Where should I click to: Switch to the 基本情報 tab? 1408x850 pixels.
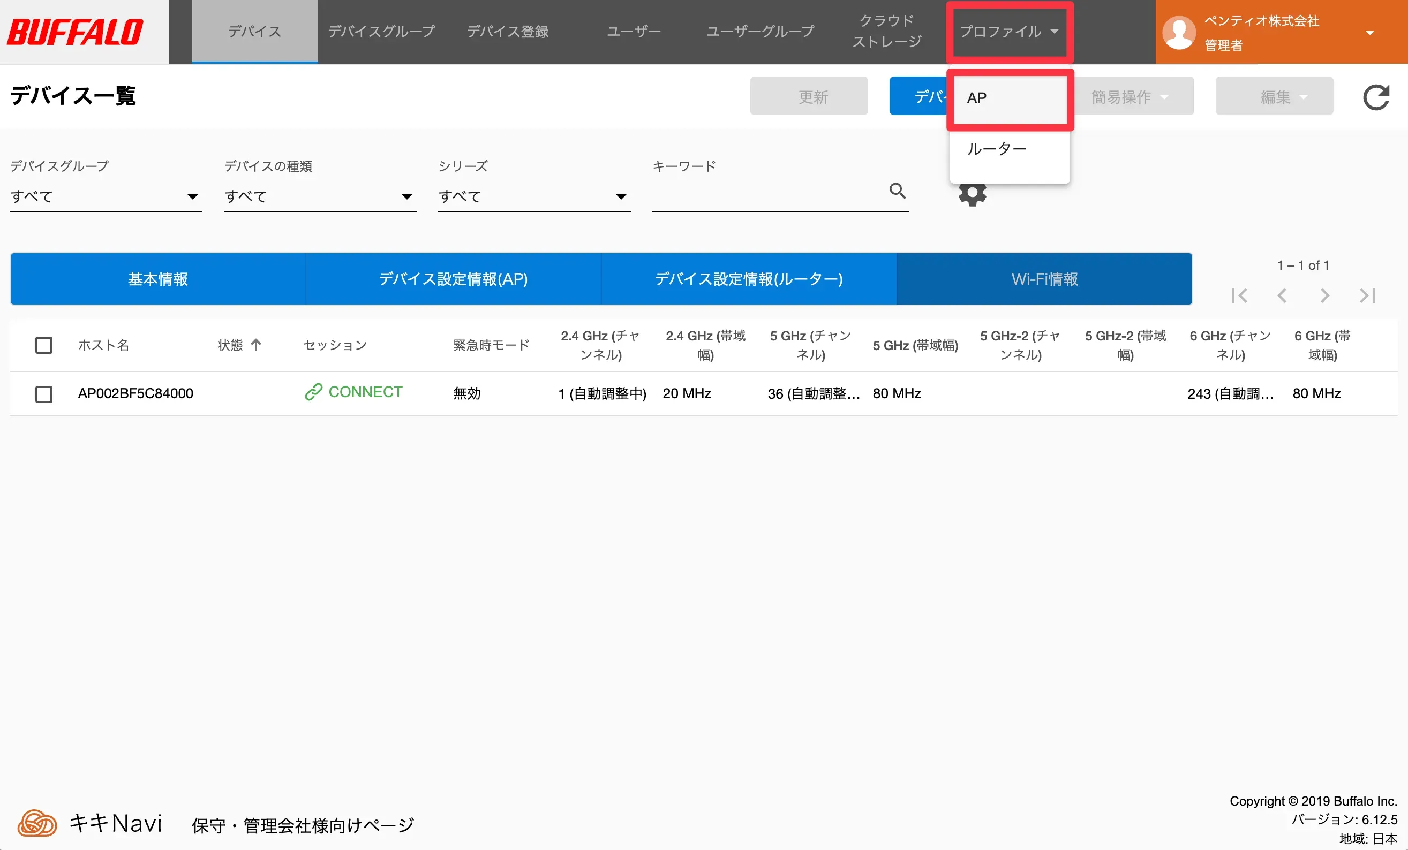pos(157,279)
